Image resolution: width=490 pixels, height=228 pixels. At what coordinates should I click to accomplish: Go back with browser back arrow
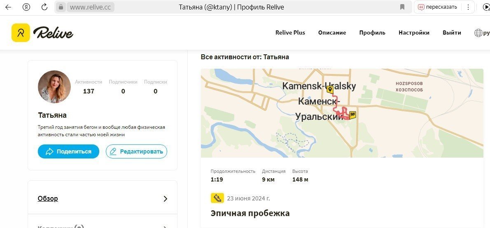point(8,7)
